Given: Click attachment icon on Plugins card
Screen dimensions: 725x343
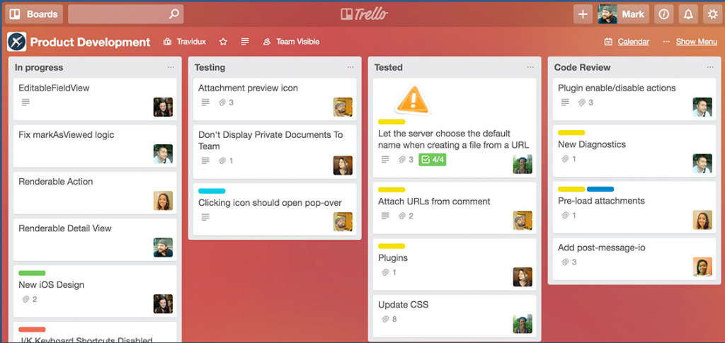Looking at the screenshot, I should 385,272.
